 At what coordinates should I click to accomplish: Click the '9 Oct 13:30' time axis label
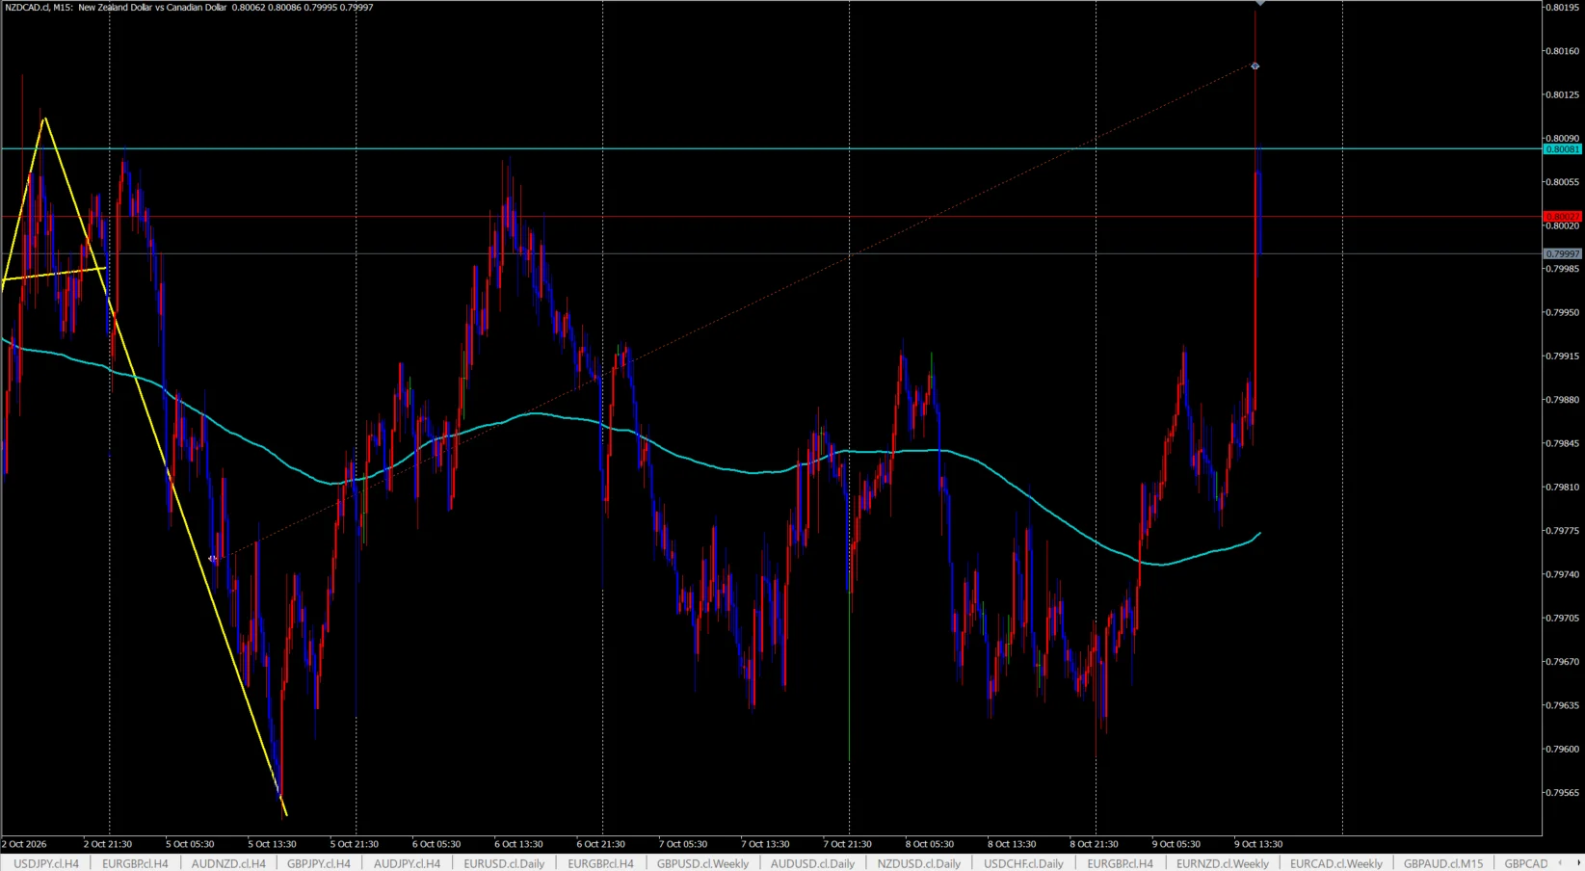1258,844
